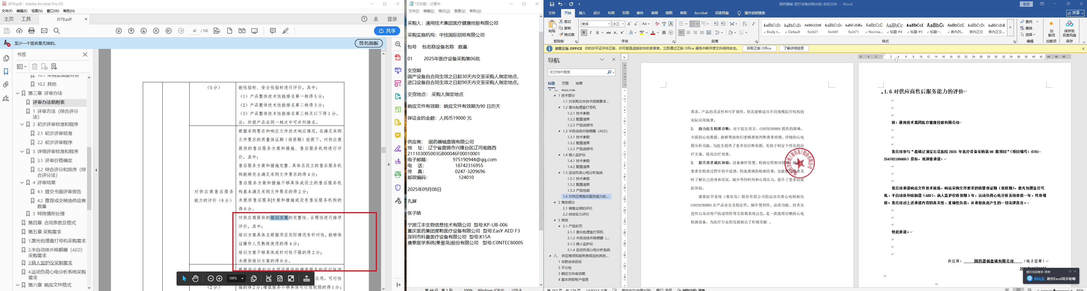Switch to 页面 tab in Word navigation pane
The height and width of the screenshot is (291, 1087).
565,83
